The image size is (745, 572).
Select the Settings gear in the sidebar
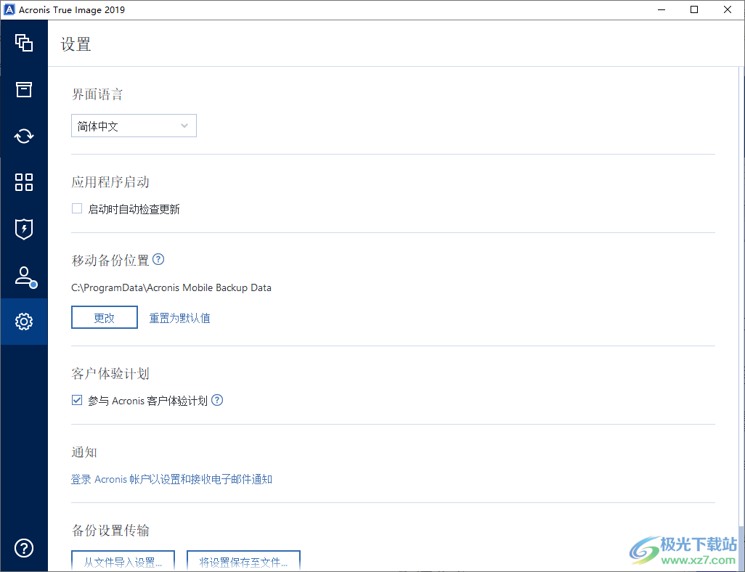point(24,322)
